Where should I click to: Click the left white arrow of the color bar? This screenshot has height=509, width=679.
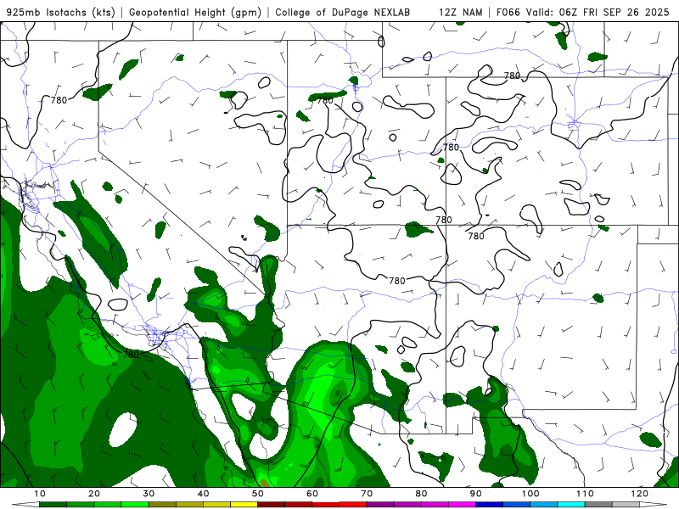tap(25, 505)
